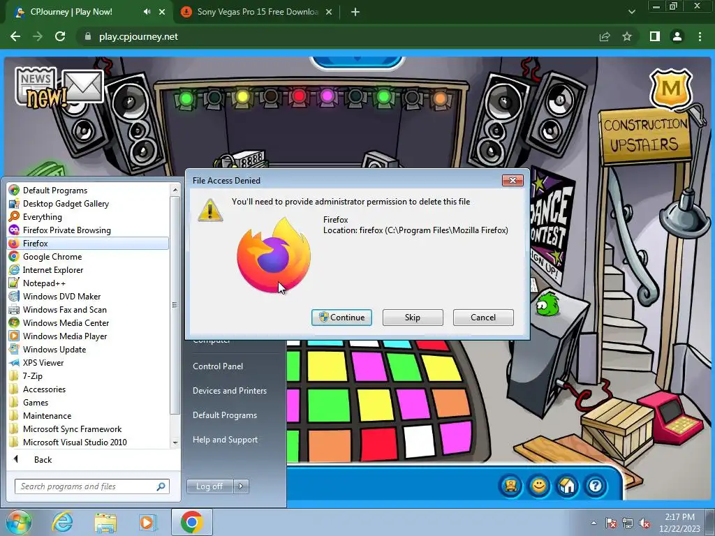Launch Everything search program
This screenshot has height=536, width=715.
[x=43, y=216]
